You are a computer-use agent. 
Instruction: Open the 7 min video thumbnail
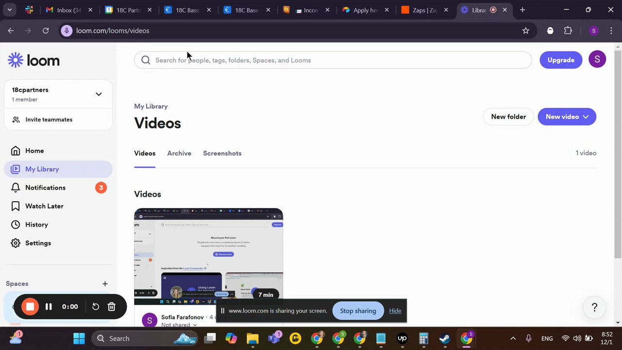point(208,256)
